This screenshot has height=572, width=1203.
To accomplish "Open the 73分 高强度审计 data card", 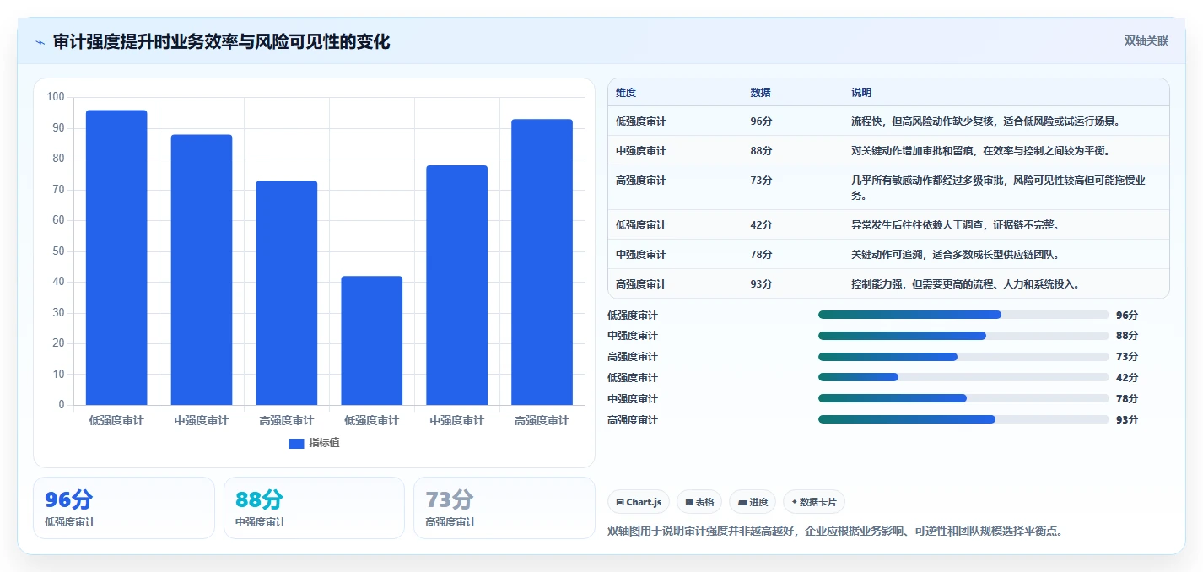I will [504, 508].
